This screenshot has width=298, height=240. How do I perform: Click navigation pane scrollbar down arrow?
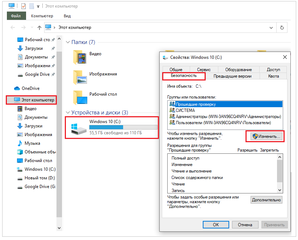click(59, 228)
